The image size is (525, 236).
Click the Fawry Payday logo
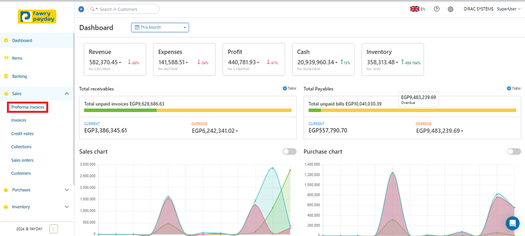point(37,17)
